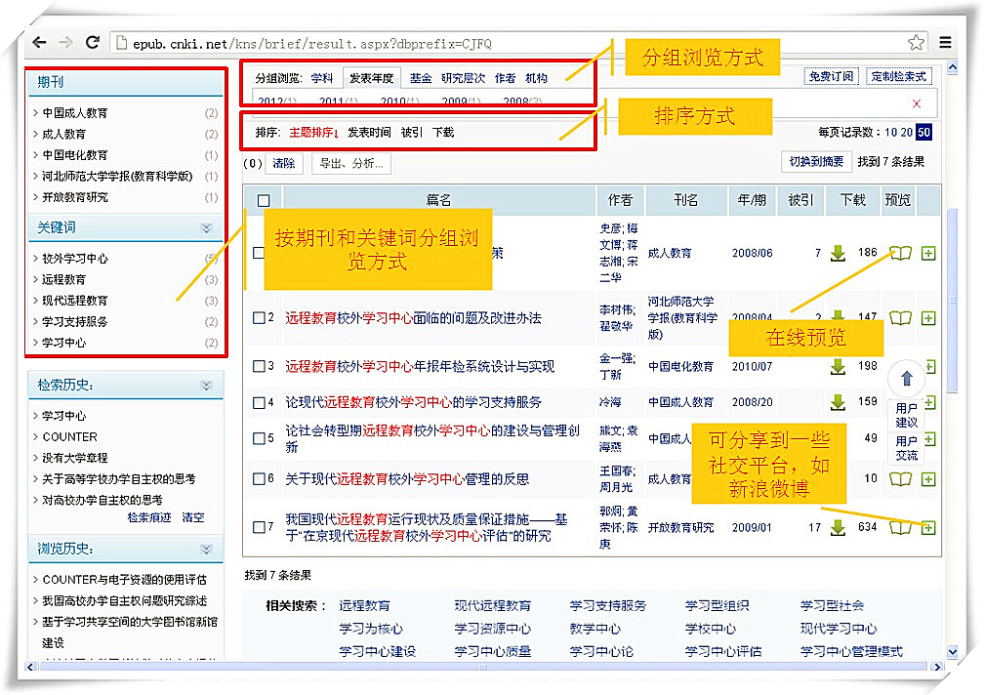Reload the page with refresh icon

92,43
